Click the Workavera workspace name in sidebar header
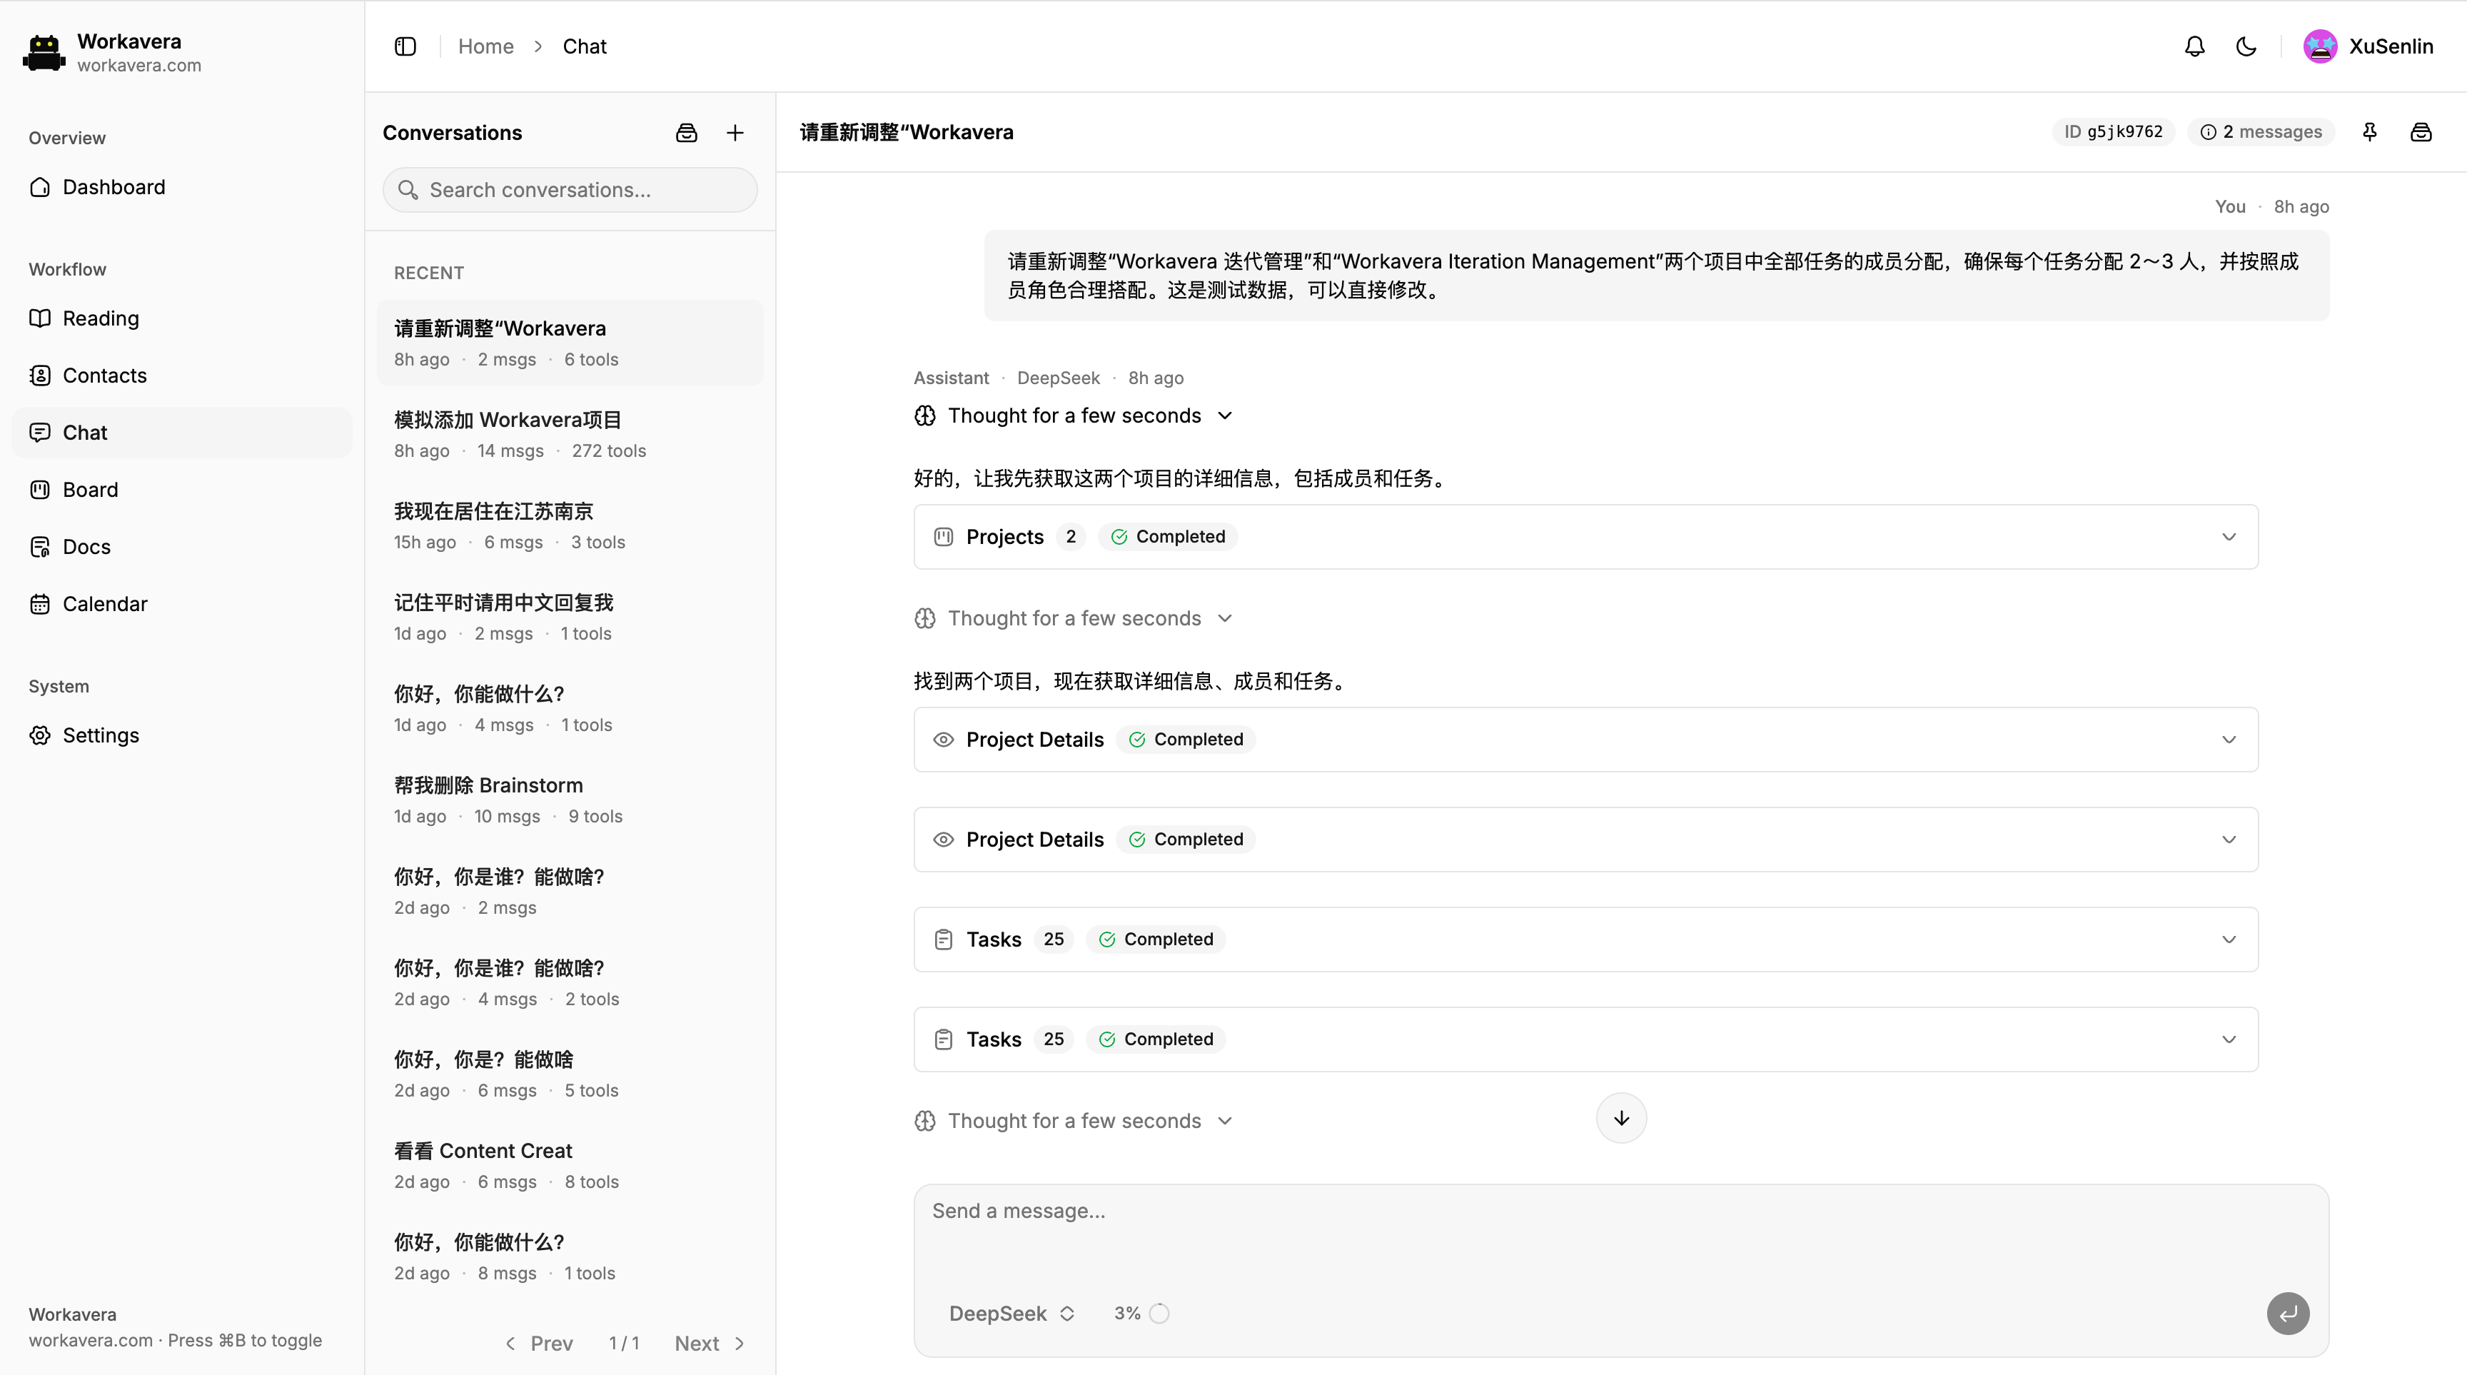Viewport: 2467px width, 1375px height. [x=129, y=41]
